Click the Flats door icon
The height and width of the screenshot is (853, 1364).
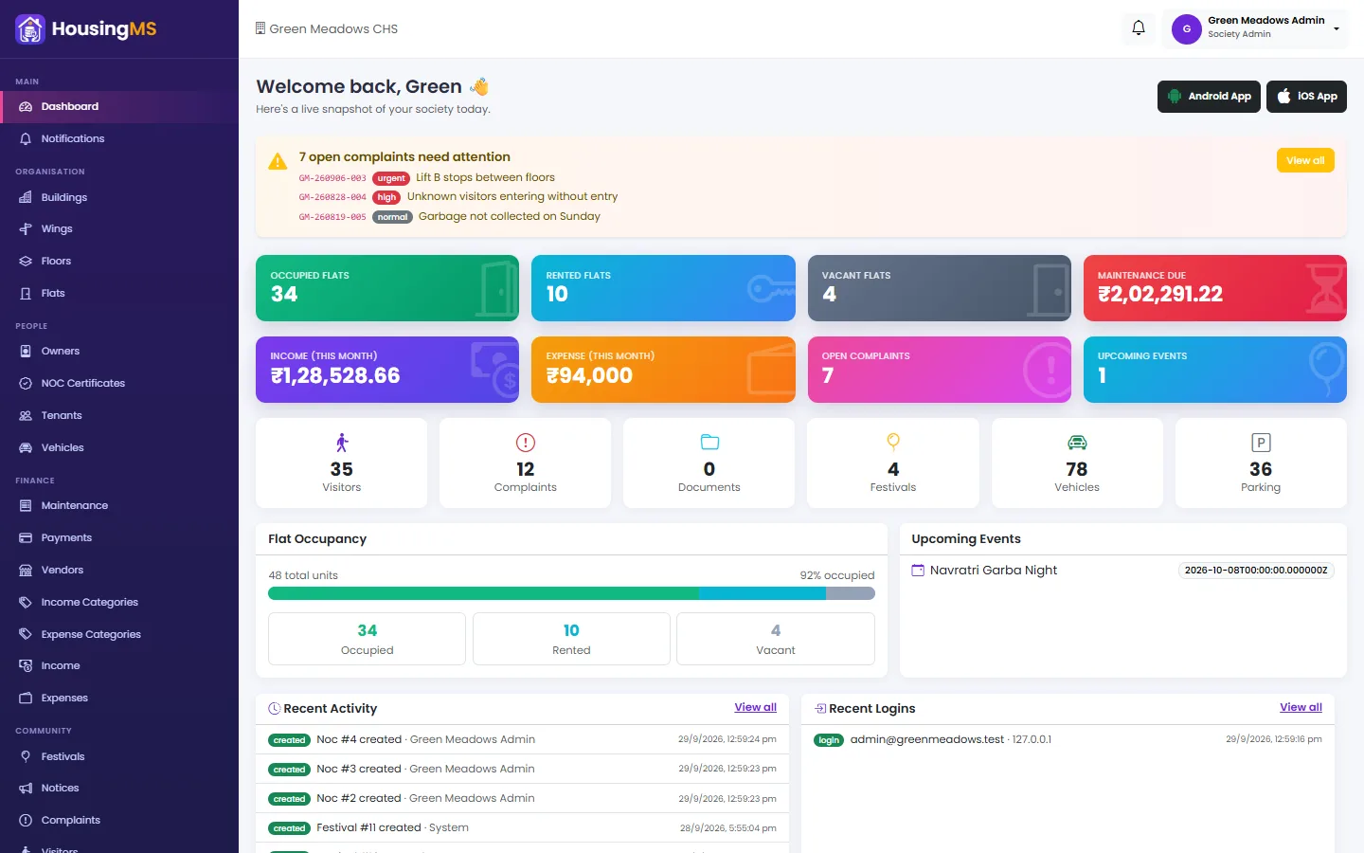(x=26, y=294)
